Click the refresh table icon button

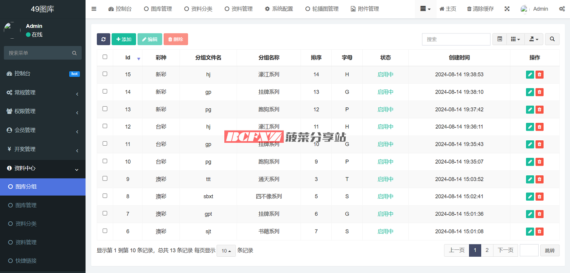pyautogui.click(x=103, y=39)
